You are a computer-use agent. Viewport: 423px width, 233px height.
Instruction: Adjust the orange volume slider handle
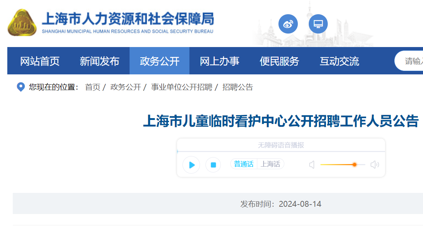point(354,164)
